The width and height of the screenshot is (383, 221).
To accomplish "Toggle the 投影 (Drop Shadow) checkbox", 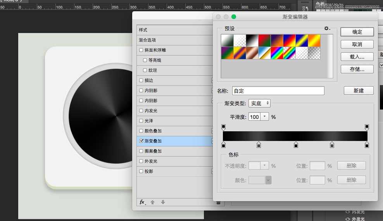I will 141,171.
